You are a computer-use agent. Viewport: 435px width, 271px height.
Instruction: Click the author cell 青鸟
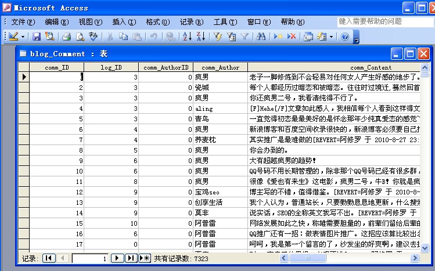click(220, 119)
